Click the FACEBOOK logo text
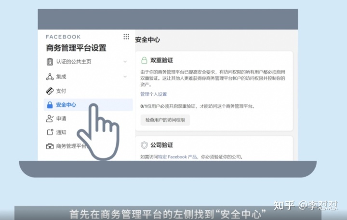The width and height of the screenshot is (347, 220). coord(63,37)
